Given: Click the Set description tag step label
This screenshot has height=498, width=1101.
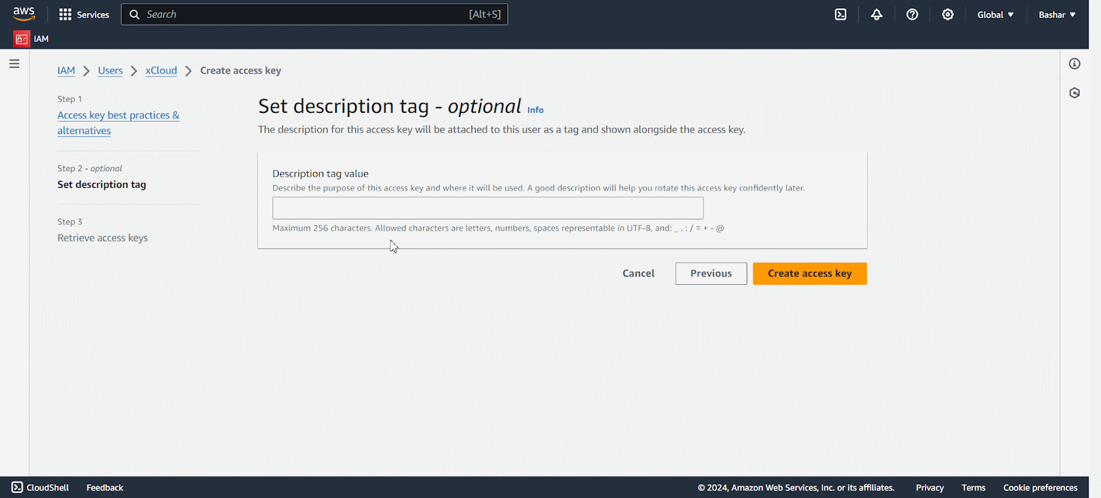Looking at the screenshot, I should 102,184.
